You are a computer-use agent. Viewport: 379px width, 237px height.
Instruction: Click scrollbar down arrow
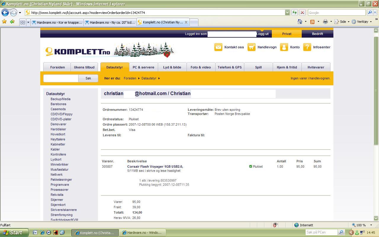click(x=376, y=218)
